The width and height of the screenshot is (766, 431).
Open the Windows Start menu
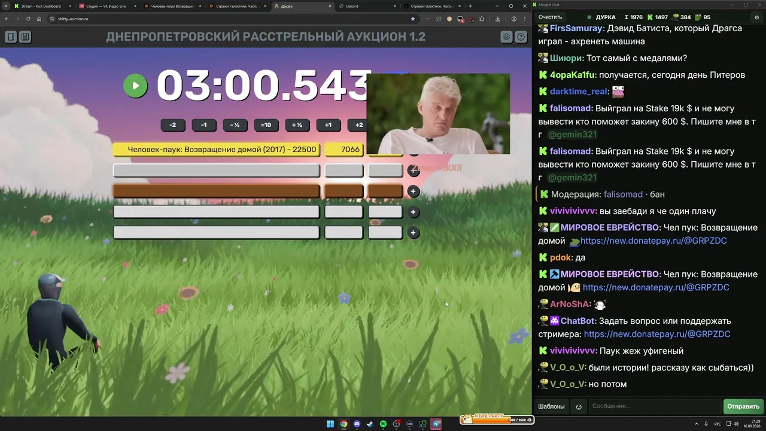pyautogui.click(x=330, y=424)
